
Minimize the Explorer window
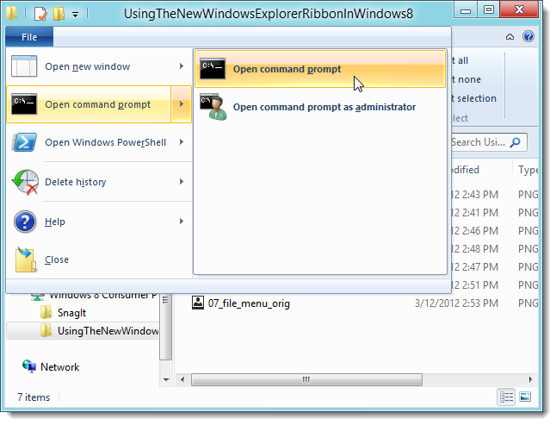click(466, 10)
